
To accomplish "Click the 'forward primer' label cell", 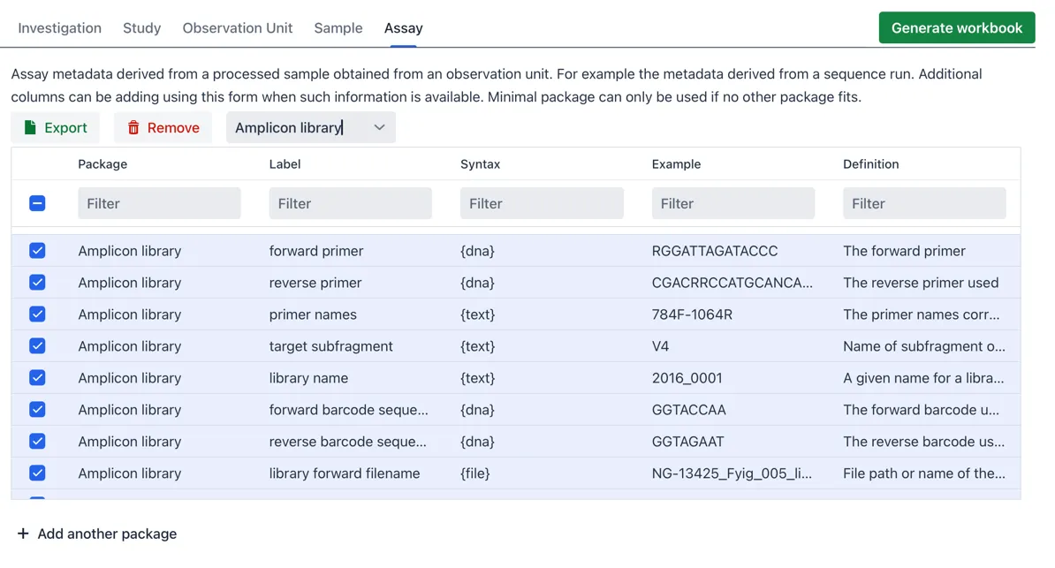I will tap(316, 251).
